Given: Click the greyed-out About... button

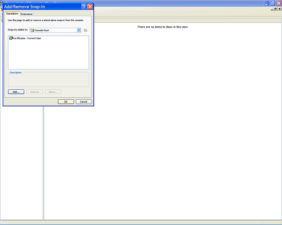Looking at the screenshot, I should point(53,92).
